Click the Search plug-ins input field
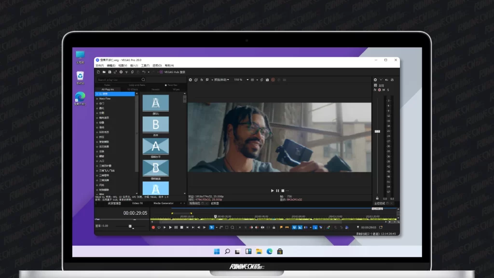The height and width of the screenshot is (278, 494). pos(118,80)
